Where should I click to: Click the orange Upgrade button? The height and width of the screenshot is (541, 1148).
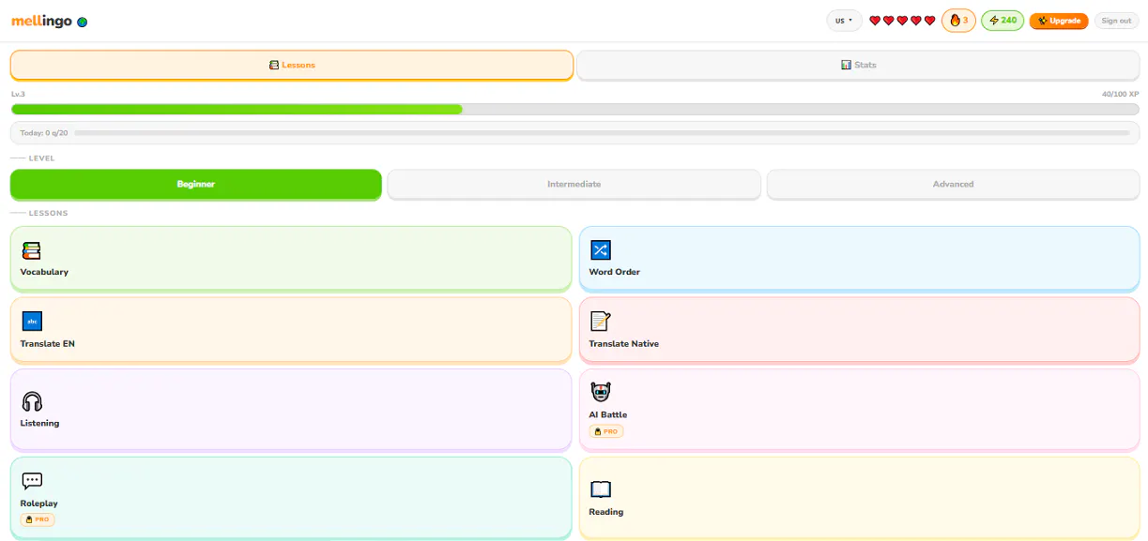[x=1059, y=21]
